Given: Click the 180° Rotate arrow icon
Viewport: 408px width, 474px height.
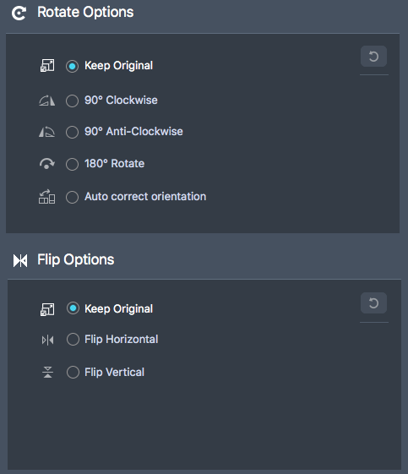Looking at the screenshot, I should click(x=46, y=164).
